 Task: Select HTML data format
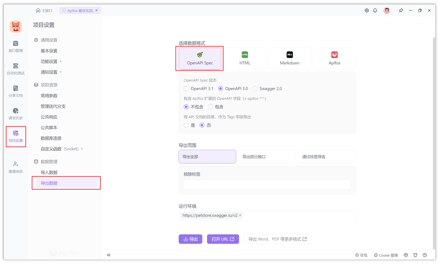245,58
